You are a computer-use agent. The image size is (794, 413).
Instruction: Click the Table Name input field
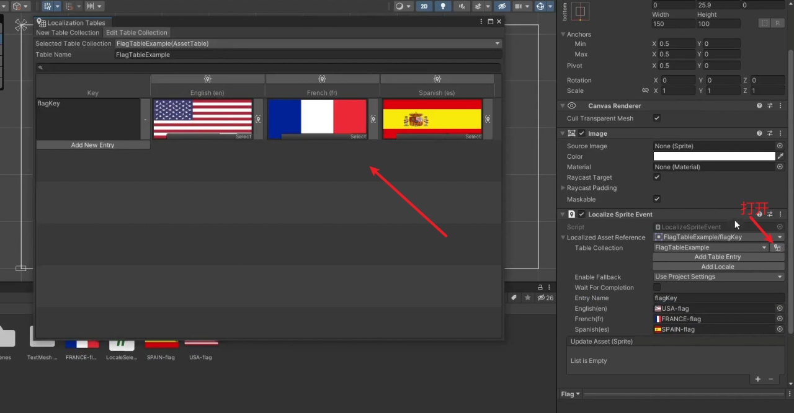point(308,55)
